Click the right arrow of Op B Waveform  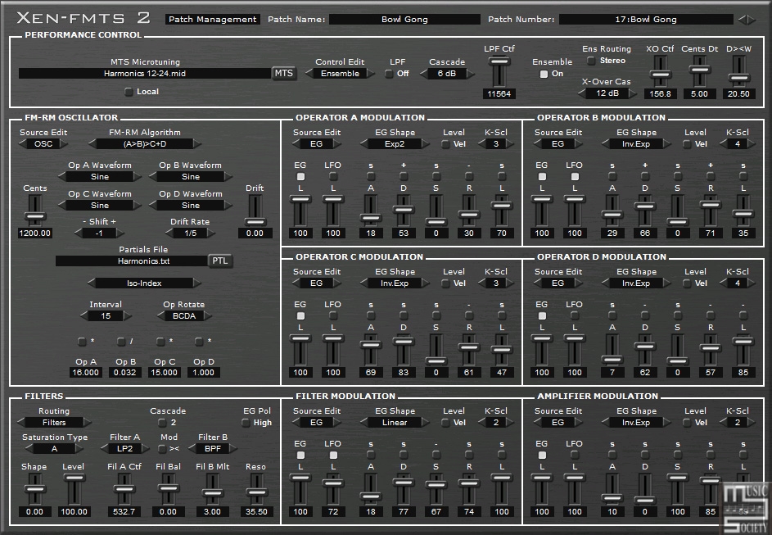coord(228,176)
